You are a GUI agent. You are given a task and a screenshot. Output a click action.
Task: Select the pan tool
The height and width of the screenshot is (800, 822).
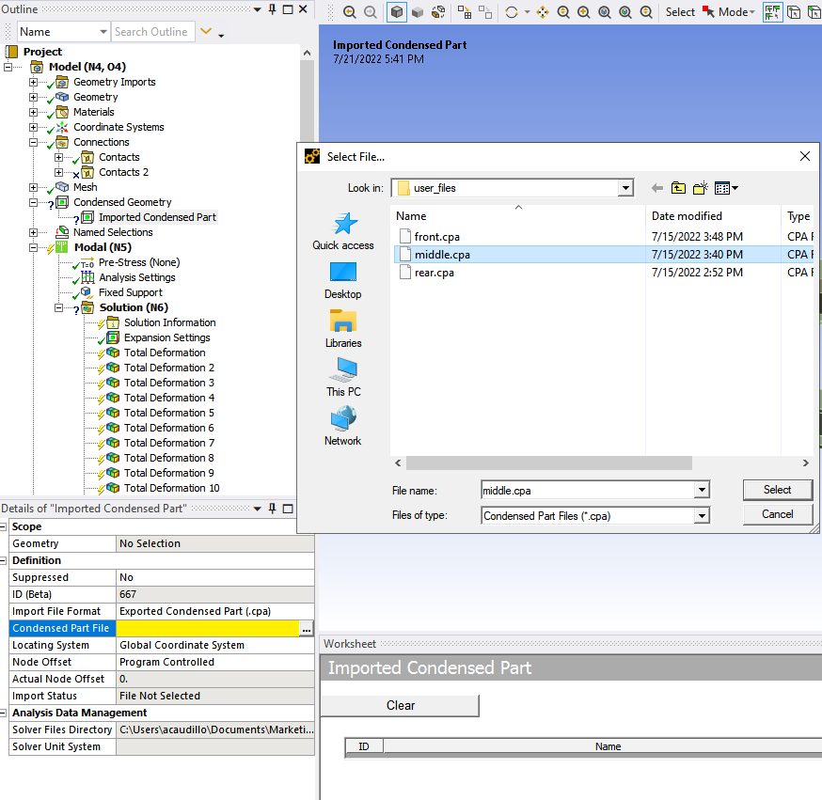coord(543,10)
